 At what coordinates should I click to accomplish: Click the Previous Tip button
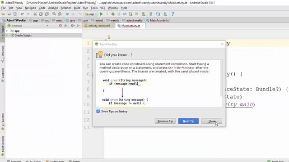[165, 121]
